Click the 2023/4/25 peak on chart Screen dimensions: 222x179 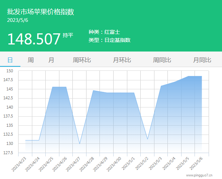pos(52,87)
